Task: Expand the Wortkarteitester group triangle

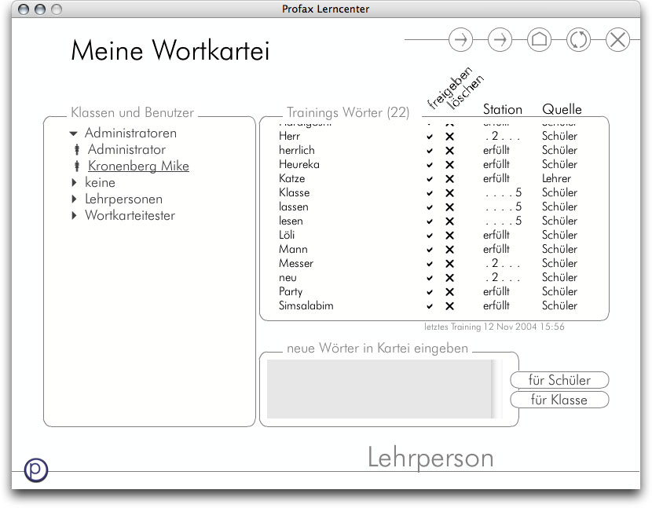Action: tap(74, 215)
